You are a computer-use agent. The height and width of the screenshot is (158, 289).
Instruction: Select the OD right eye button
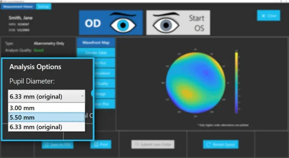click(110, 23)
